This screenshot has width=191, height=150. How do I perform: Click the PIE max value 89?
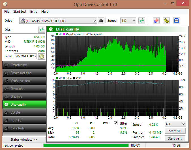point(78,132)
